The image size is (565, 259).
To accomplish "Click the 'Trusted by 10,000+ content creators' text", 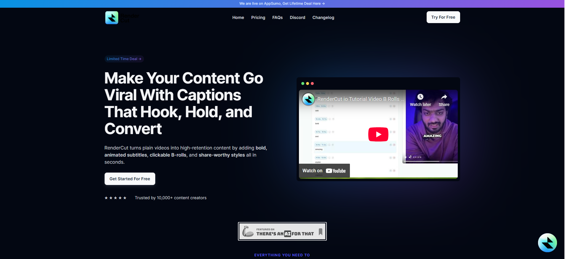I will tap(171, 198).
